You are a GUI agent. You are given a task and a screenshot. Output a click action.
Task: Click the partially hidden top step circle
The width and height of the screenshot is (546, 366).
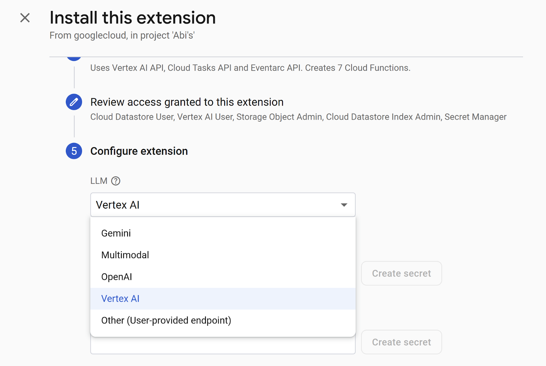click(x=74, y=59)
